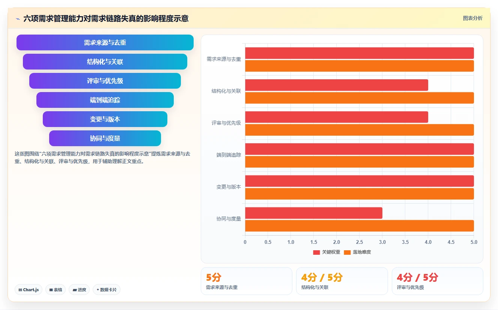Toggle the 关键权重 legend entry
This screenshot has width=498, height=310.
pos(326,252)
